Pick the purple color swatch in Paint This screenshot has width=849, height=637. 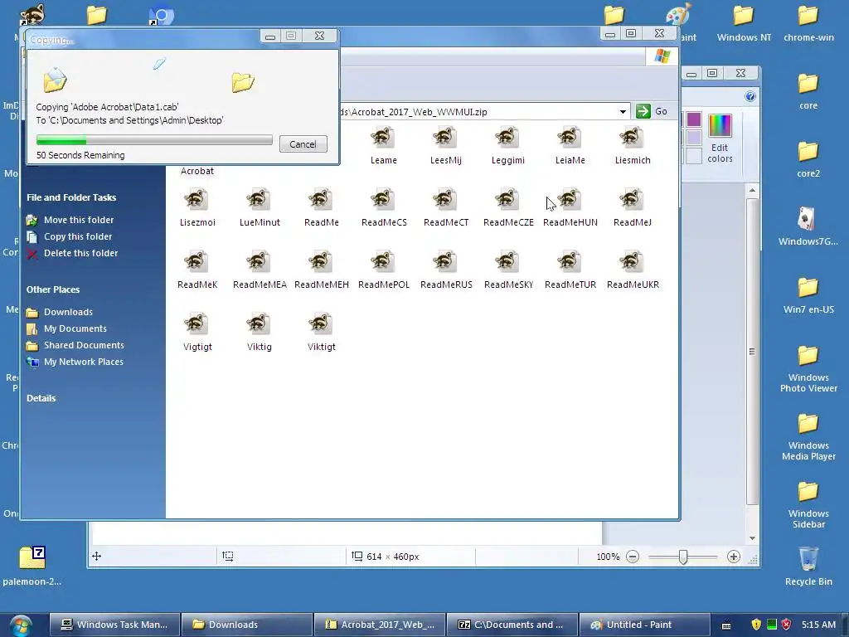(x=694, y=119)
